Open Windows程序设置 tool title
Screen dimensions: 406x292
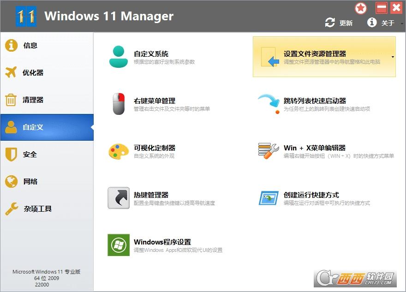pyautogui.click(x=162, y=242)
